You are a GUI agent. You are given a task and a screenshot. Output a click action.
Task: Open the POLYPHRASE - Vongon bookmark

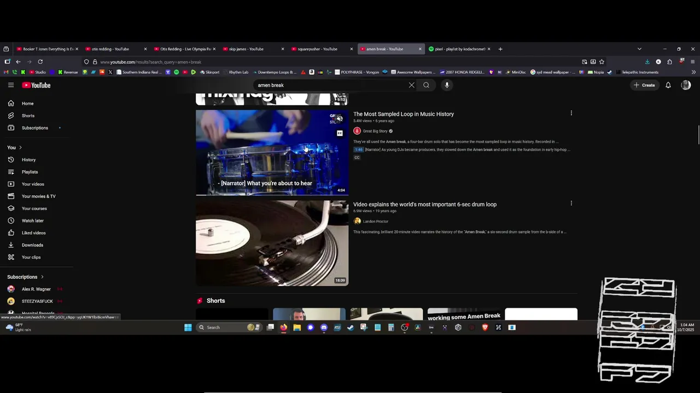pos(357,72)
